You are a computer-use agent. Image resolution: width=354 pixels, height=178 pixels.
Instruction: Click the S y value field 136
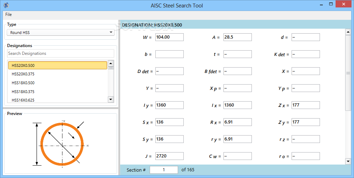click(x=169, y=139)
